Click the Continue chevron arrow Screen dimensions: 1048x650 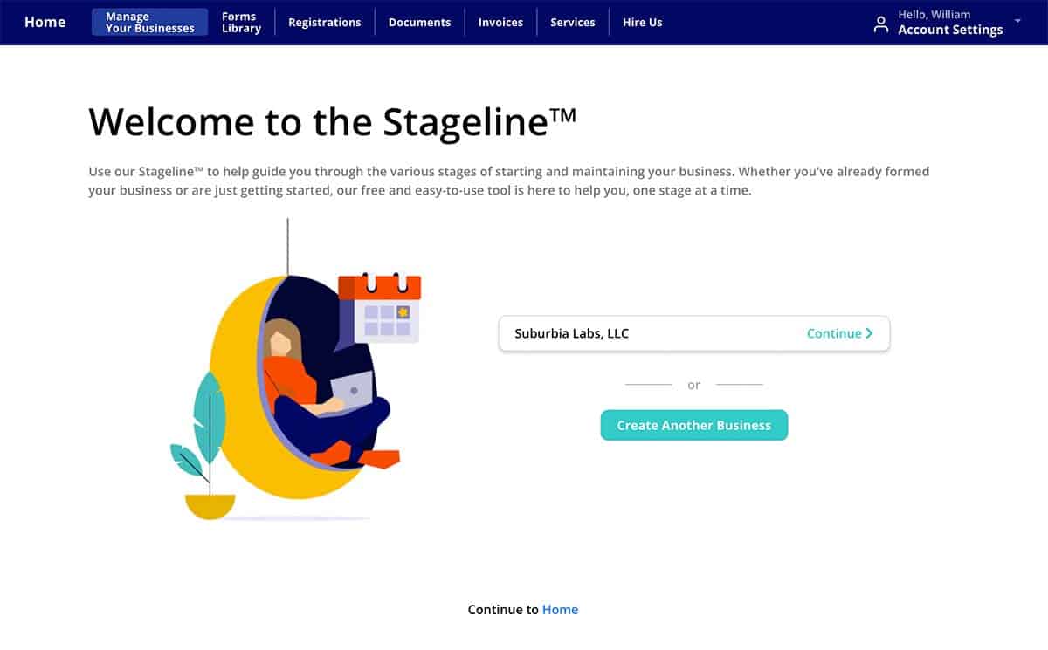[869, 333]
